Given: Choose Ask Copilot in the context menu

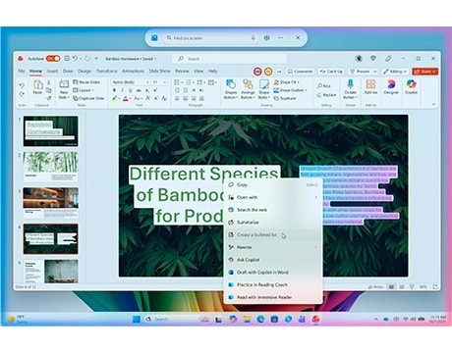Looking at the screenshot, I should point(273,260).
